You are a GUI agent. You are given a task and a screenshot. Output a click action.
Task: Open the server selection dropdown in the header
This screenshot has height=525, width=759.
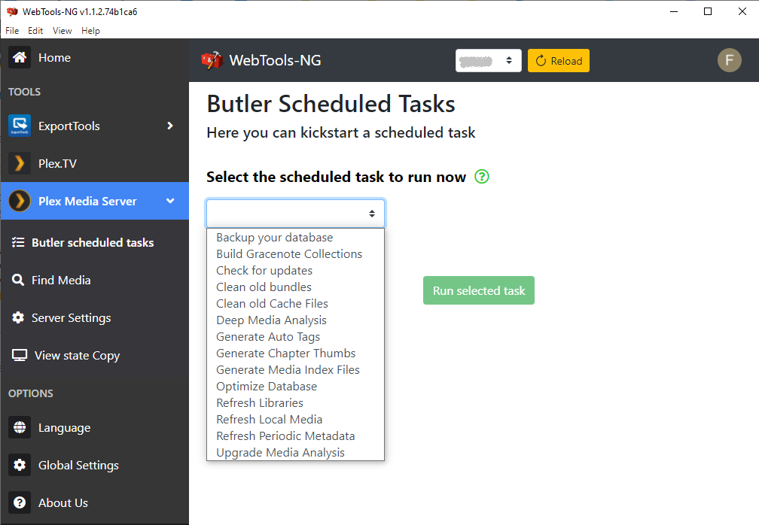(489, 60)
